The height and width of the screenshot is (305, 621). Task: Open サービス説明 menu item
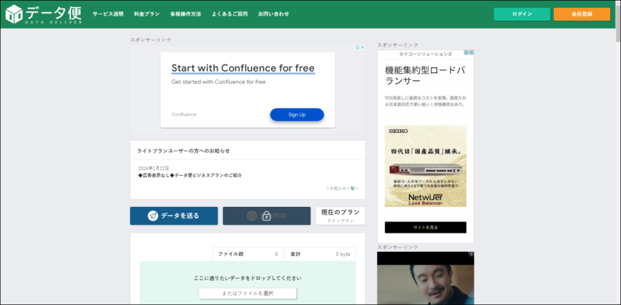click(x=108, y=14)
